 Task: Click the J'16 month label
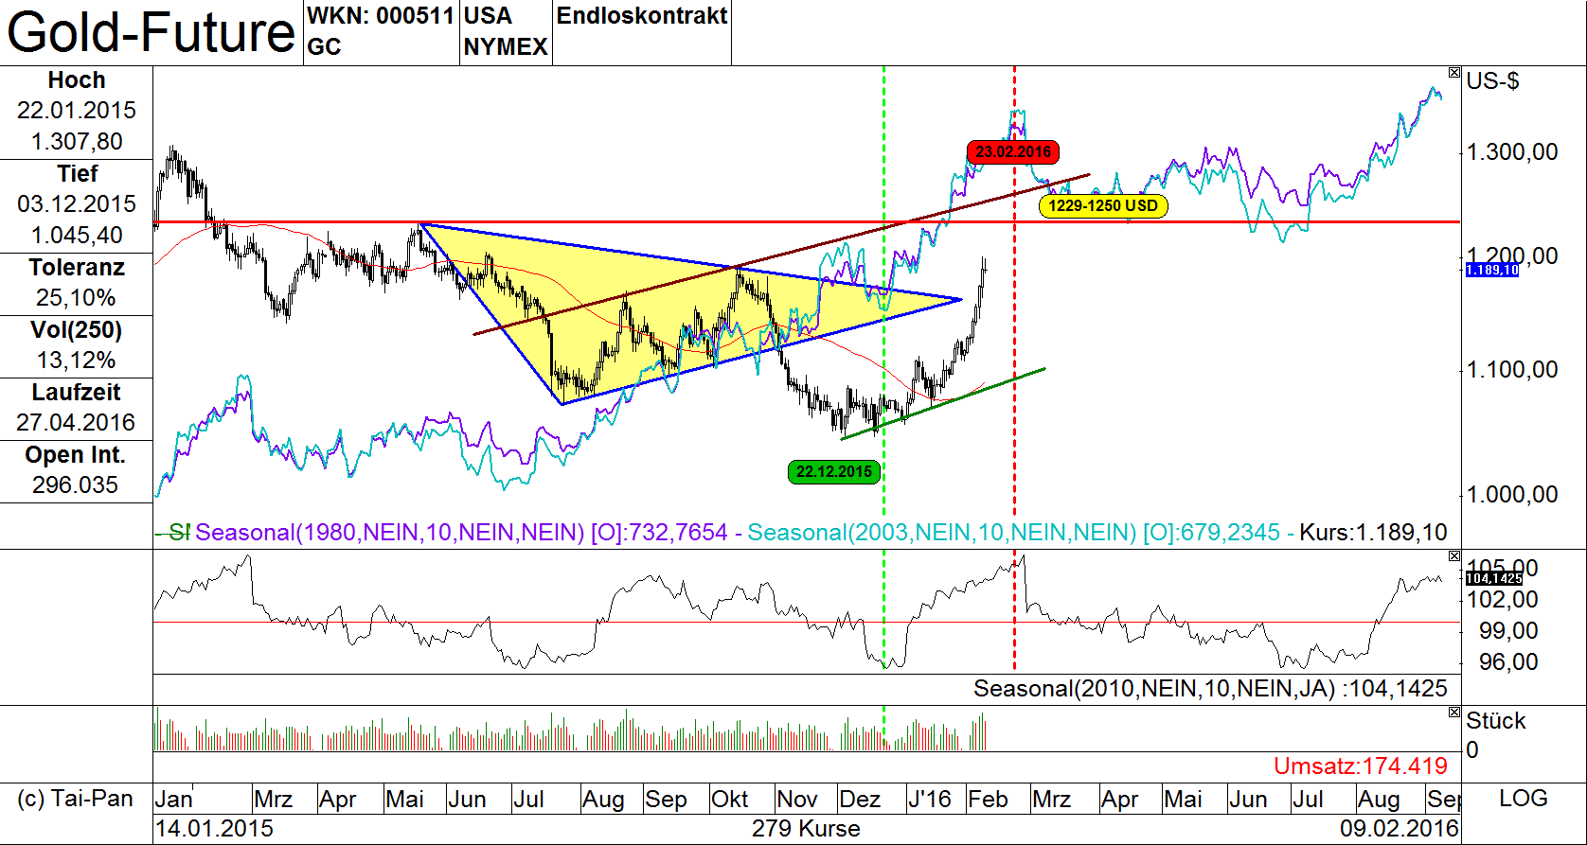click(x=929, y=800)
